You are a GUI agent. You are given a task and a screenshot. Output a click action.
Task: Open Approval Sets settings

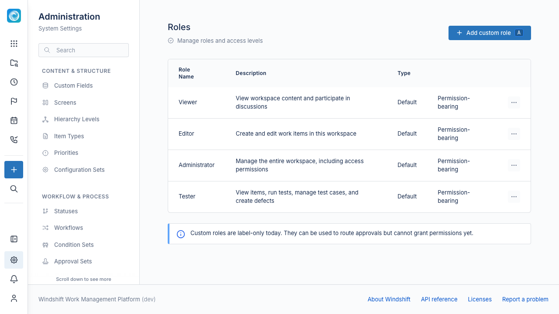83,261
